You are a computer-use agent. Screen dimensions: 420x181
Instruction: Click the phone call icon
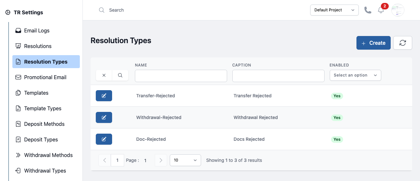(x=368, y=10)
